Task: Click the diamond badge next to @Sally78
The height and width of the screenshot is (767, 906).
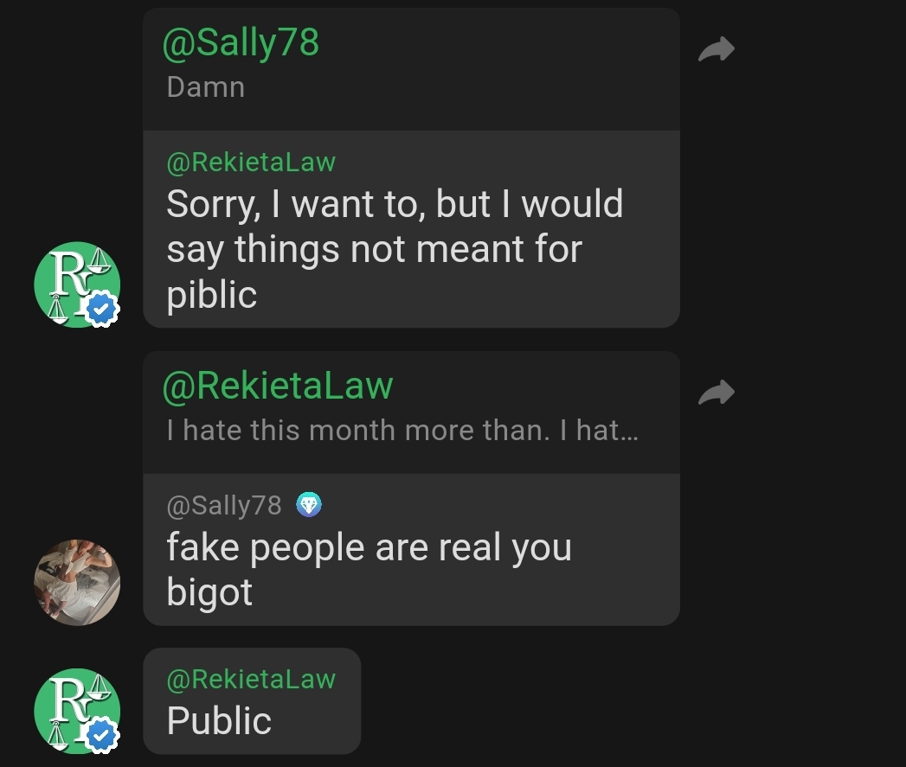Action: click(309, 505)
